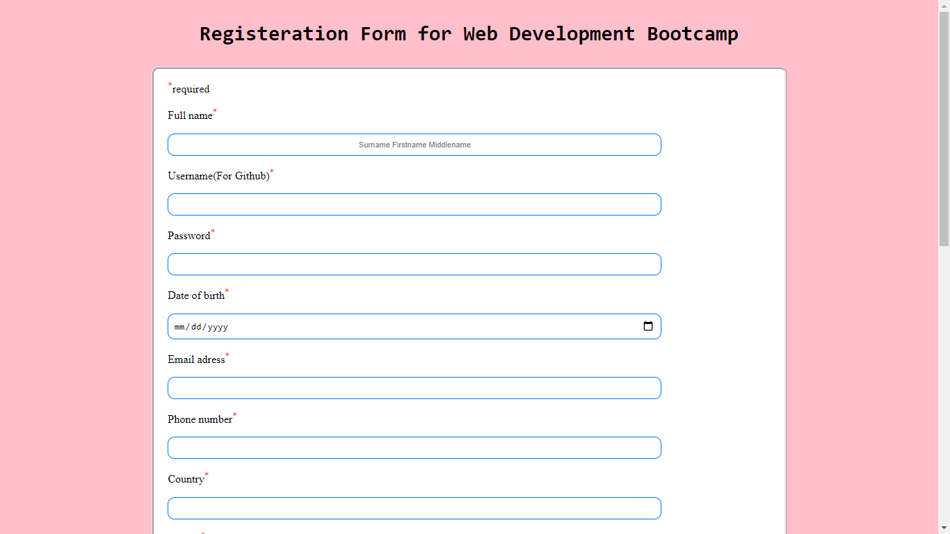950x534 pixels.
Task: Open the date of birth calendar picker
Action: click(647, 326)
